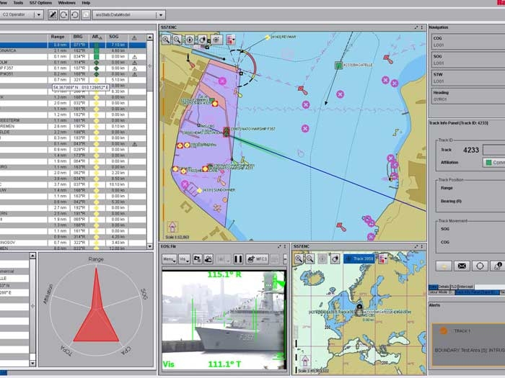This screenshot has height=378, width=505.
Task: Click the down arrow of track table scrollbar
Action: pos(150,246)
